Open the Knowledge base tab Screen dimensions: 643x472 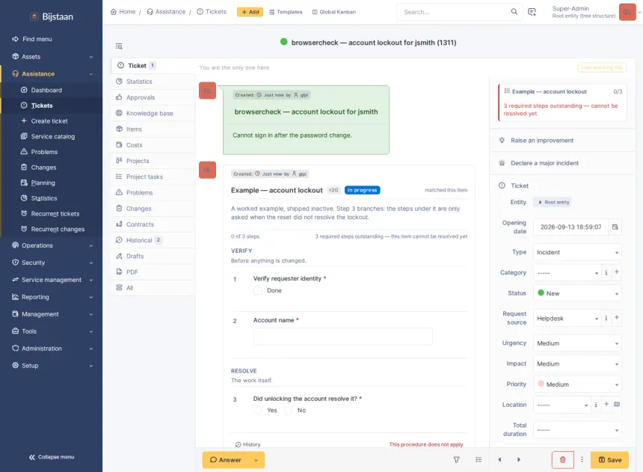[x=153, y=113]
